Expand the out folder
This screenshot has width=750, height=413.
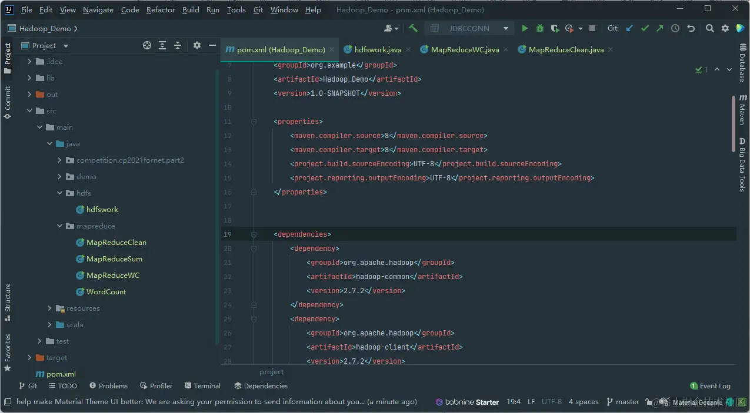pyautogui.click(x=29, y=95)
